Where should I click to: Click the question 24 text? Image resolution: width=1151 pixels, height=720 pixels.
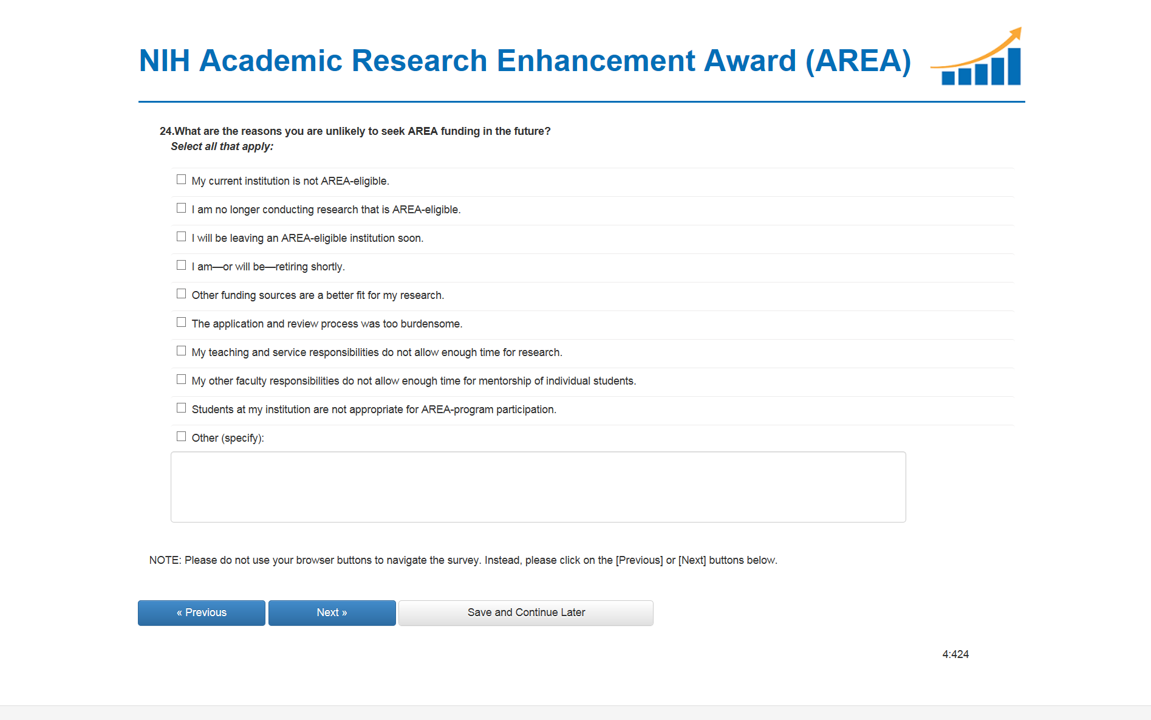pos(355,131)
